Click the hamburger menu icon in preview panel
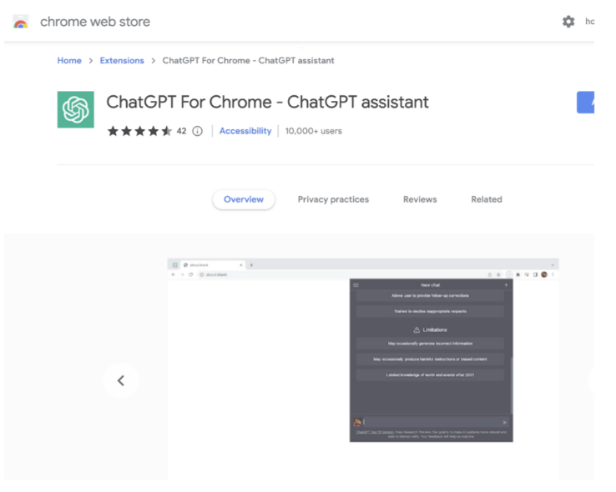The height and width of the screenshot is (492, 616). (x=356, y=285)
